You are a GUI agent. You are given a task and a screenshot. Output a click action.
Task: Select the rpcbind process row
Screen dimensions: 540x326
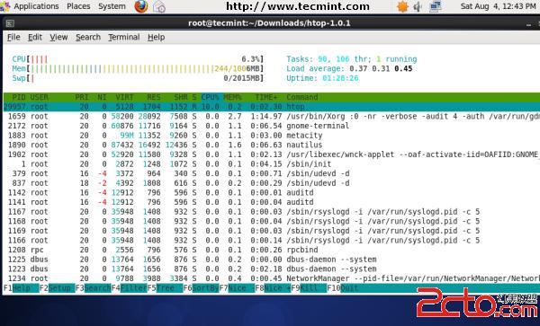tap(272, 250)
